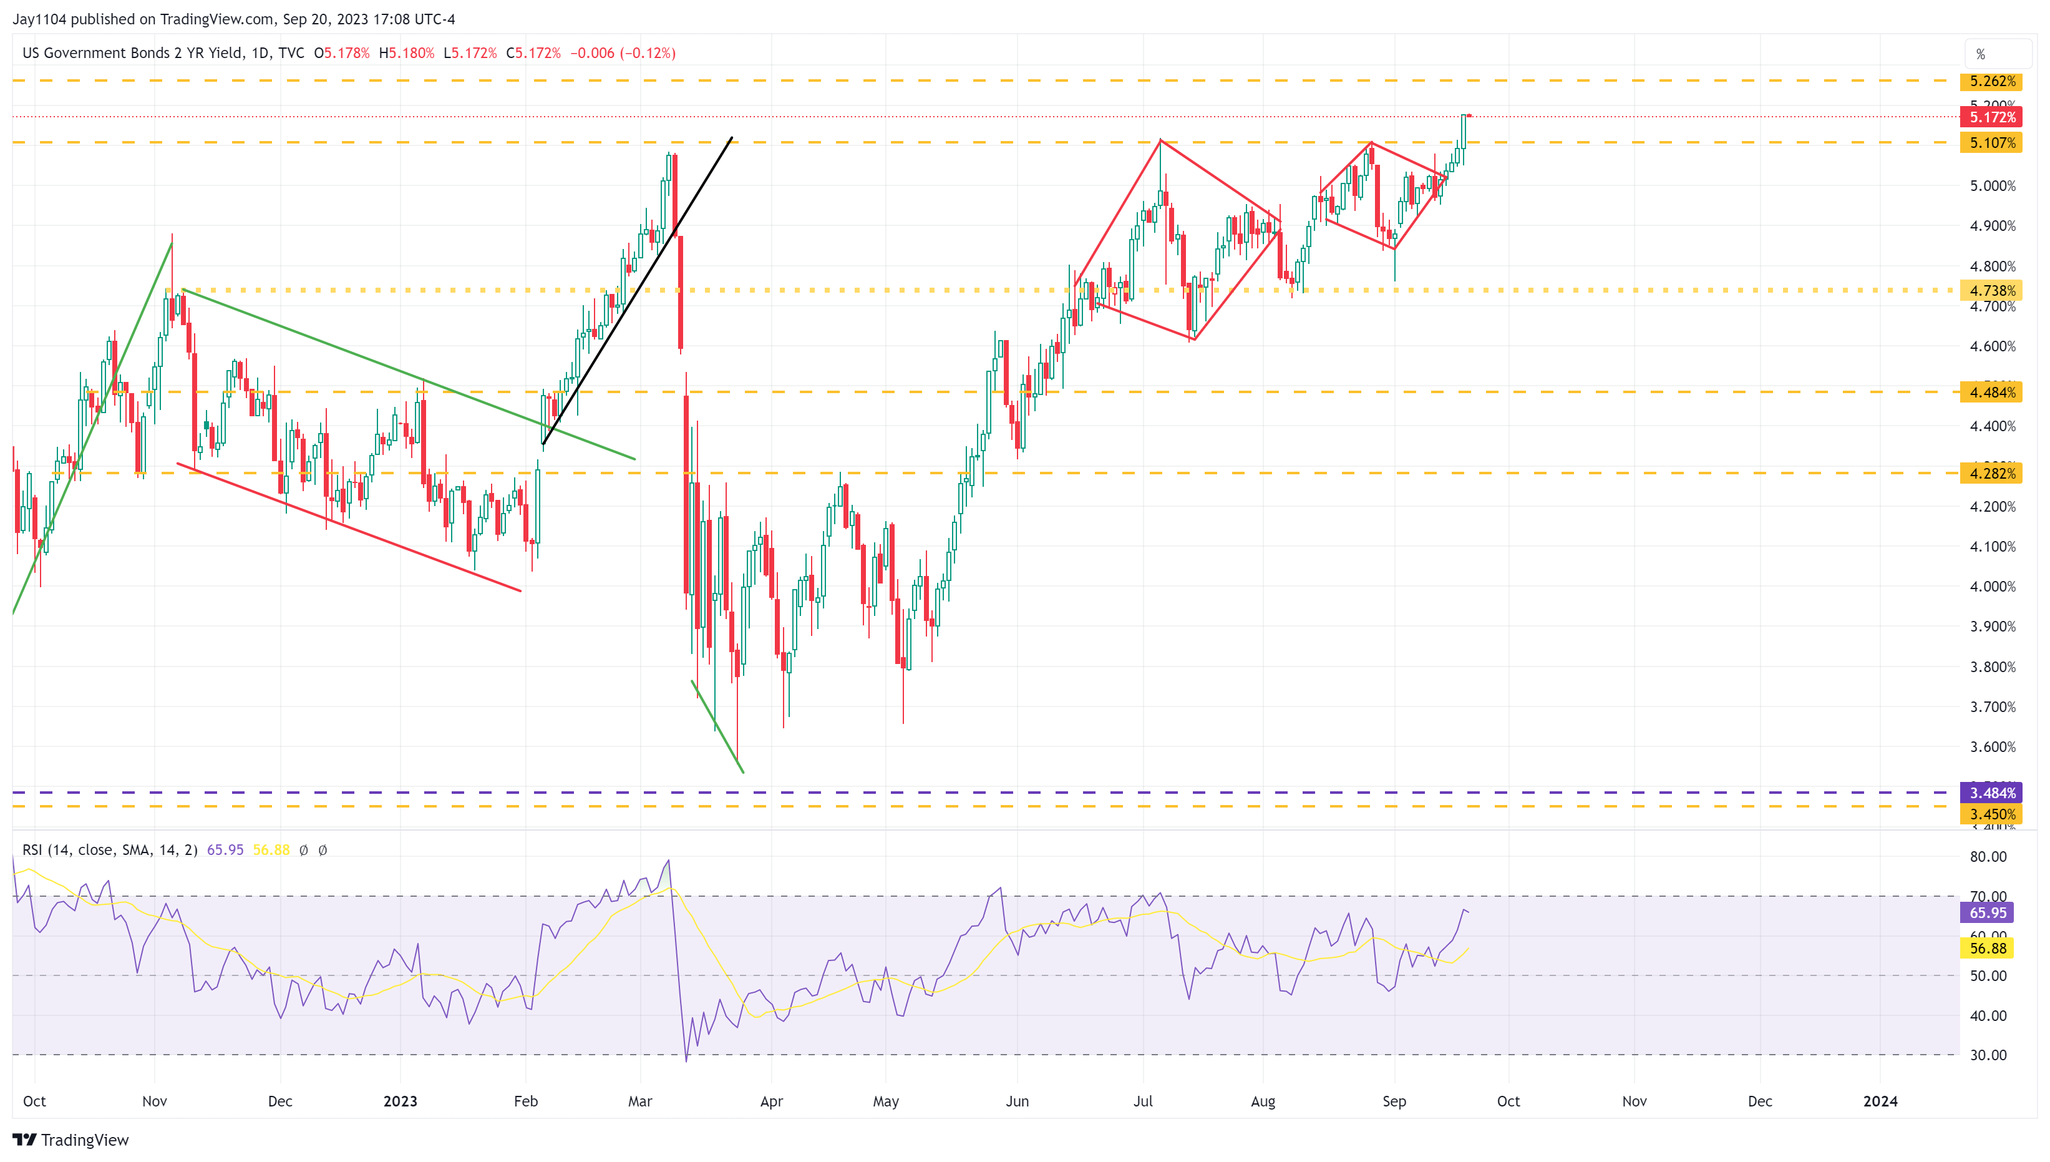Click the 3.600% price scale tick

tap(1992, 747)
